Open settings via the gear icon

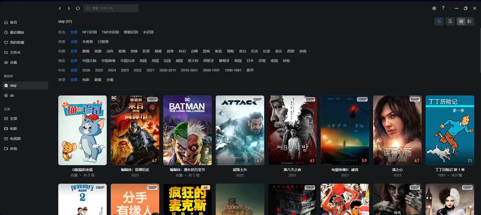tap(435, 8)
